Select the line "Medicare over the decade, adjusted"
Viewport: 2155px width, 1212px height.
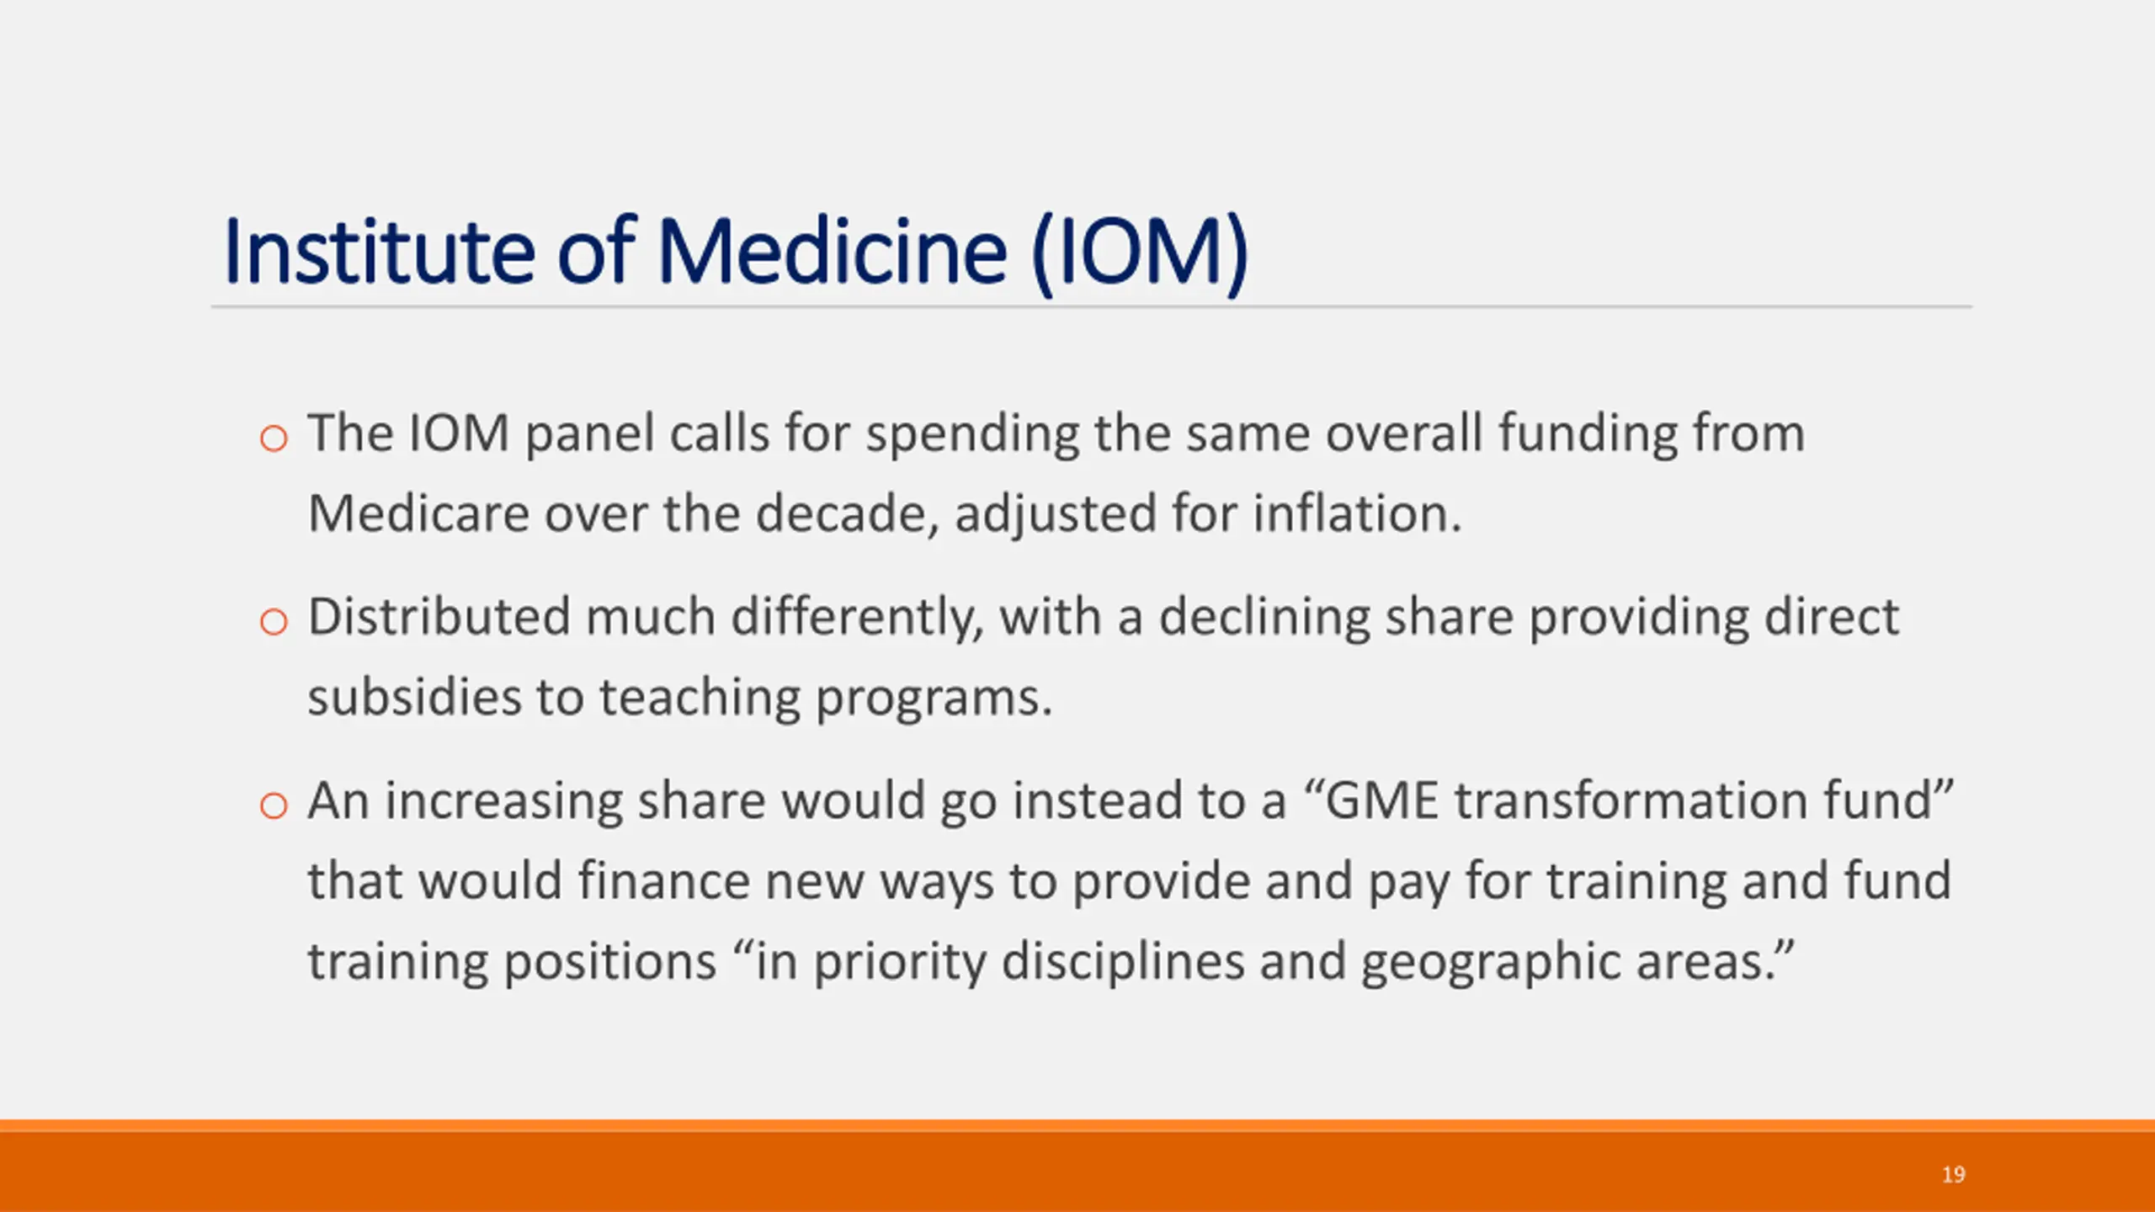[885, 514]
